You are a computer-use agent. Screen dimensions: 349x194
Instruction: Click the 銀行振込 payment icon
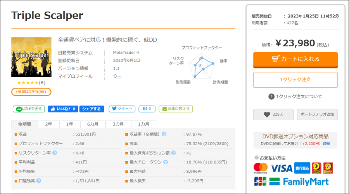coord(302,168)
